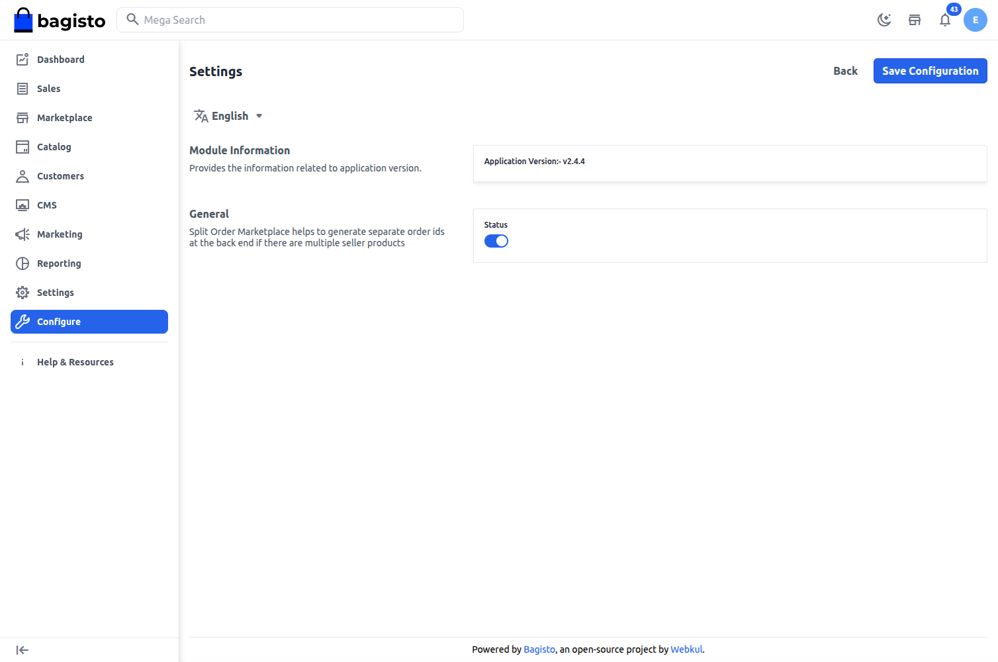This screenshot has height=662, width=998.
Task: Open the Customers menu label
Action: 61,176
